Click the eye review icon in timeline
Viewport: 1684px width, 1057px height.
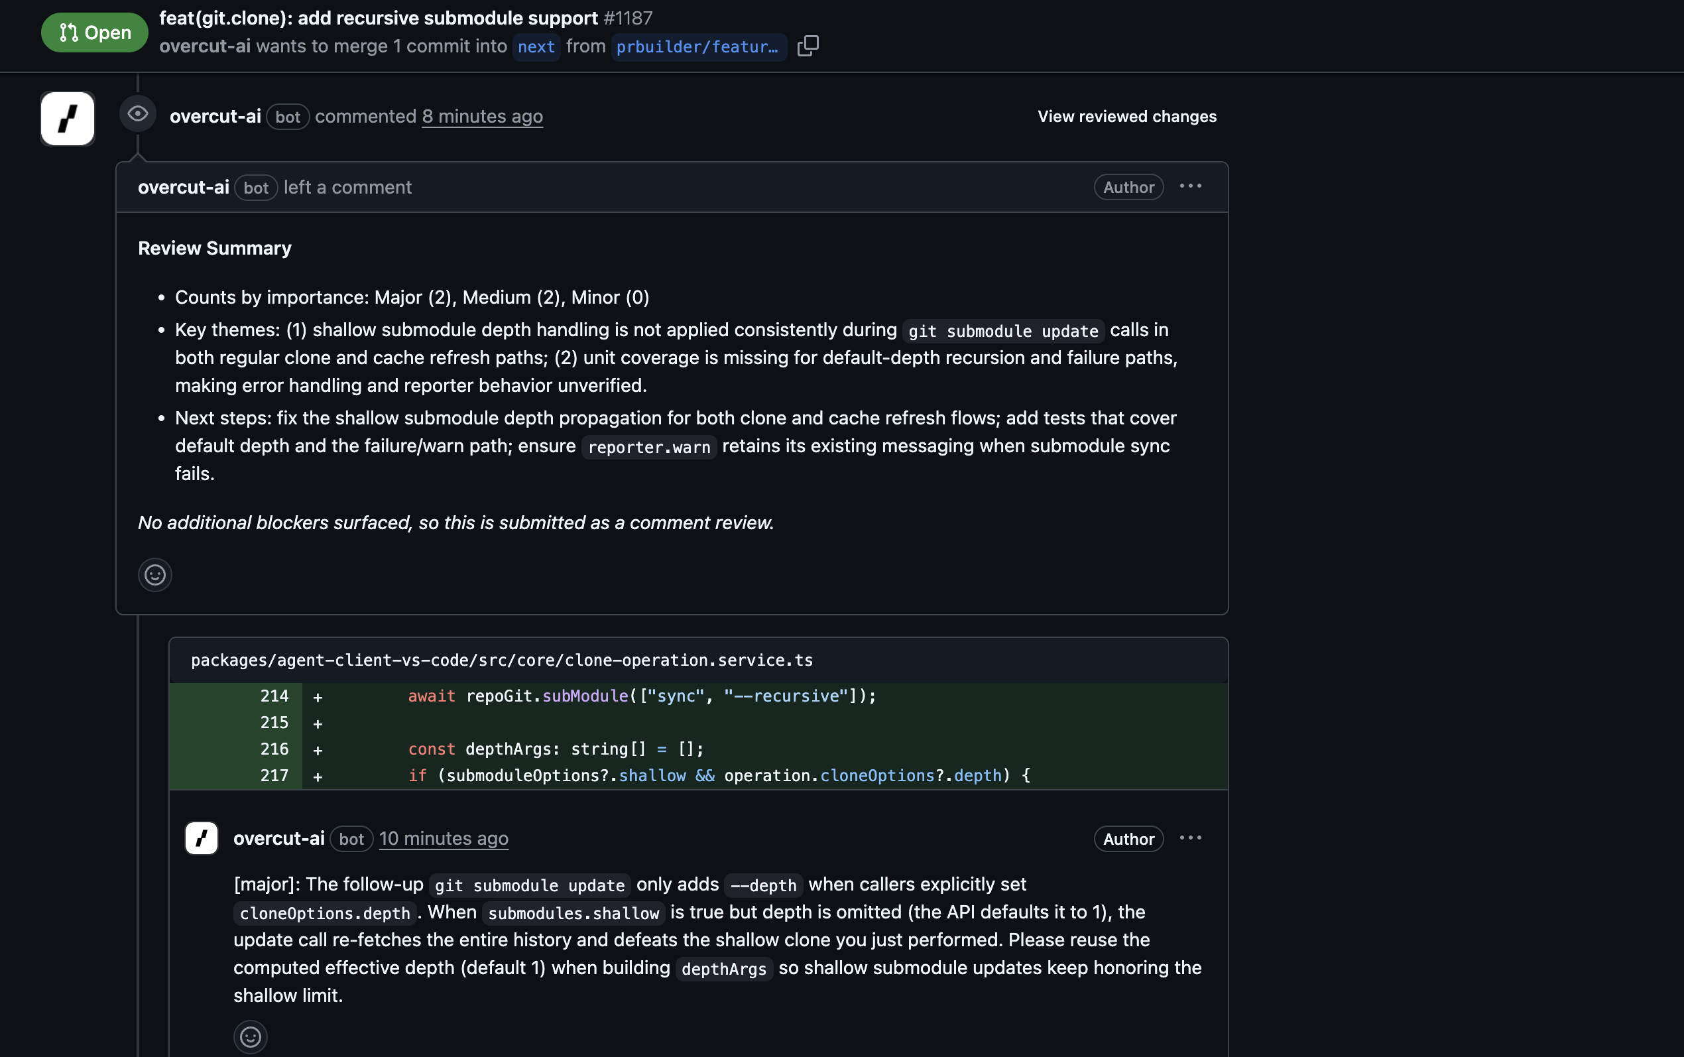click(138, 114)
